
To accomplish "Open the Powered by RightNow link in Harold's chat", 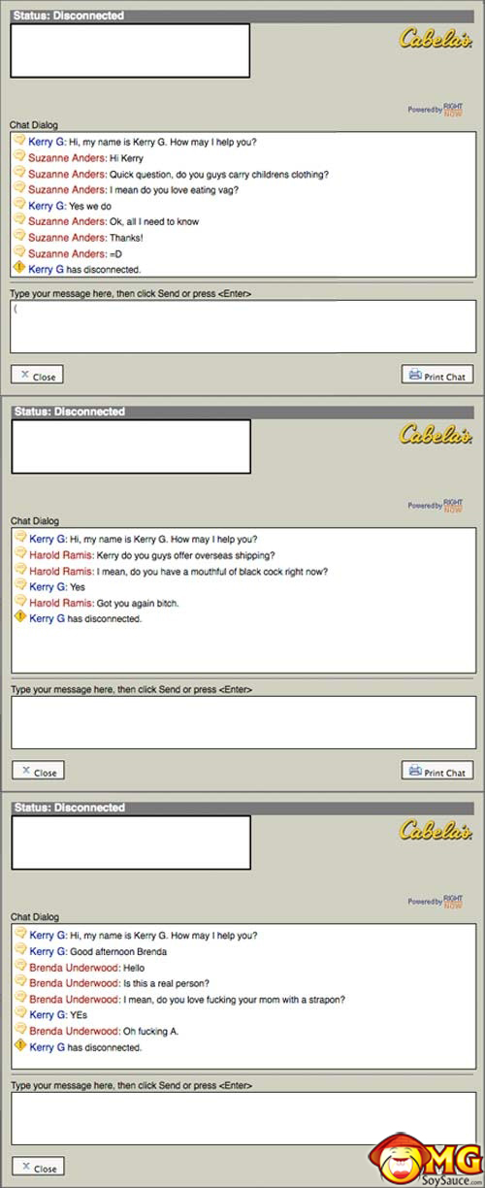I will (x=436, y=505).
